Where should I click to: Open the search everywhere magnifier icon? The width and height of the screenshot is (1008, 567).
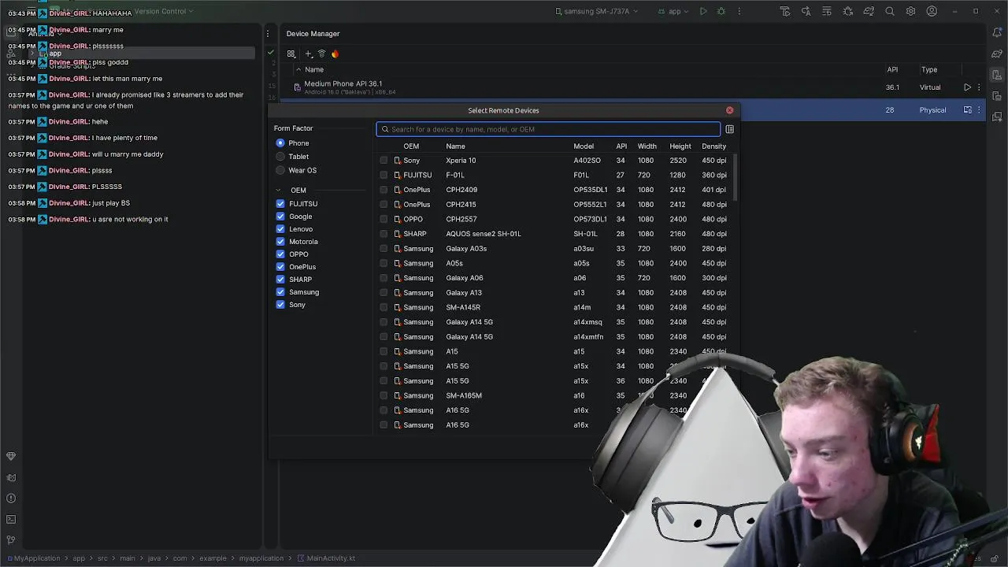890,11
